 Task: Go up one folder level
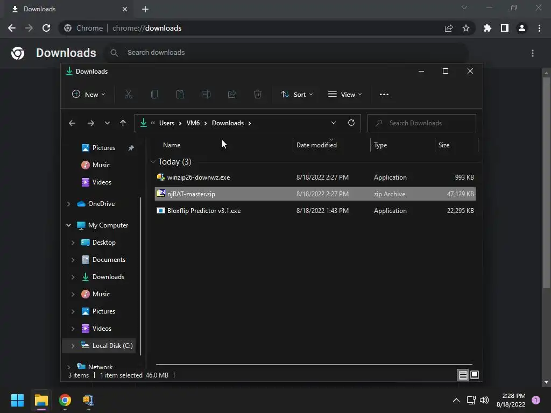tap(123, 123)
